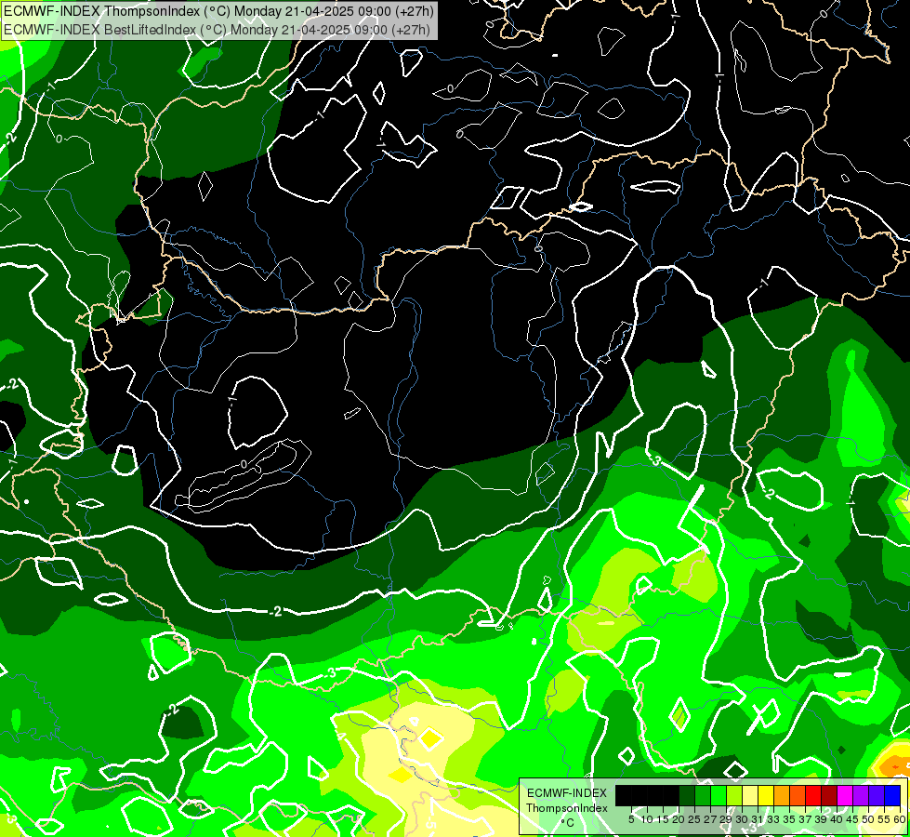Viewport: 910px width, 837px height.
Task: Click the legend tick value 40
Action: tap(837, 819)
